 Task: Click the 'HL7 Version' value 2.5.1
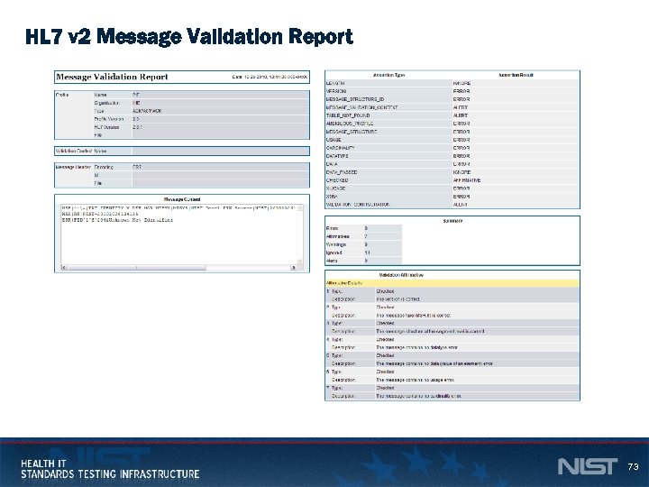[x=137, y=127]
